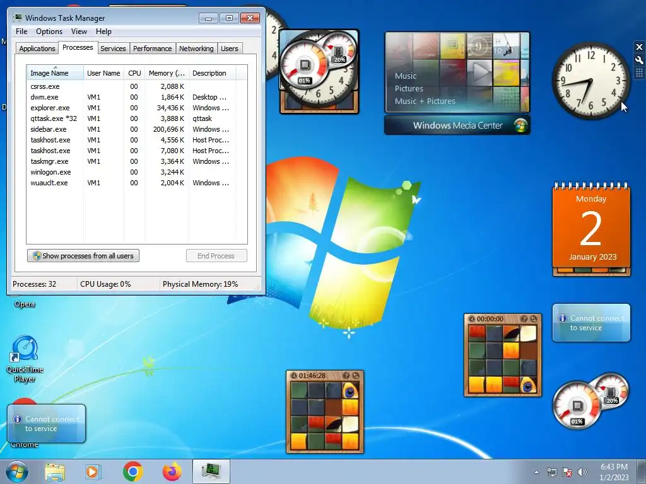Click Show processes from all users
Screen dimensions: 646x484
click(83, 256)
